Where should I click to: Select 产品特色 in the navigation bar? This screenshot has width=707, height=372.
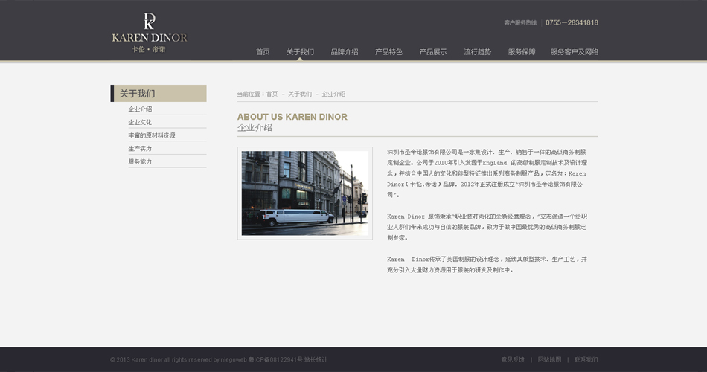pyautogui.click(x=388, y=52)
